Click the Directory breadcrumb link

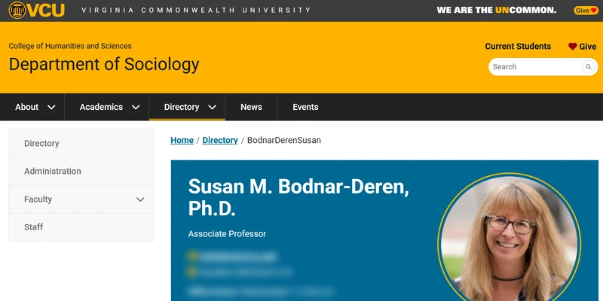(220, 141)
